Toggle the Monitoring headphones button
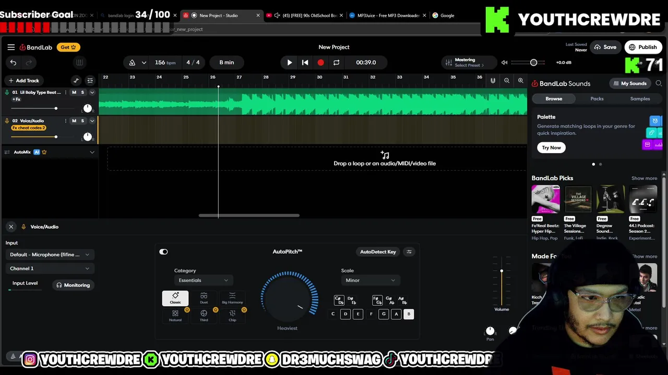 point(73,285)
